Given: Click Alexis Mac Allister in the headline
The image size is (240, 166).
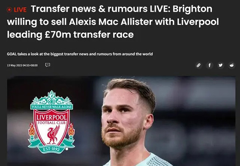Looking at the screenshot, I should coord(111,22).
